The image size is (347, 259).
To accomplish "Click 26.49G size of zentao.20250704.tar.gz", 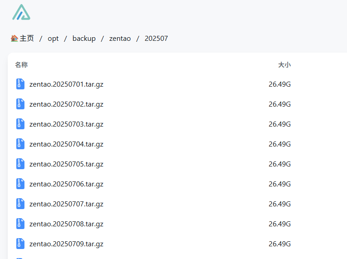I will click(280, 144).
